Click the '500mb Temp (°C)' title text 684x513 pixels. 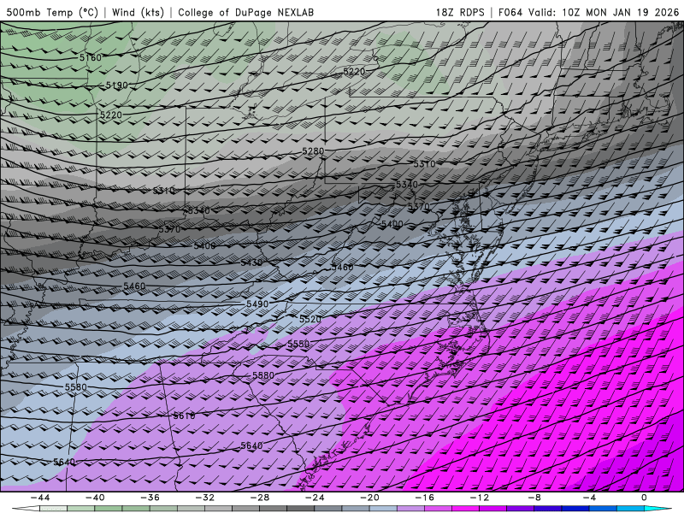pyautogui.click(x=52, y=12)
